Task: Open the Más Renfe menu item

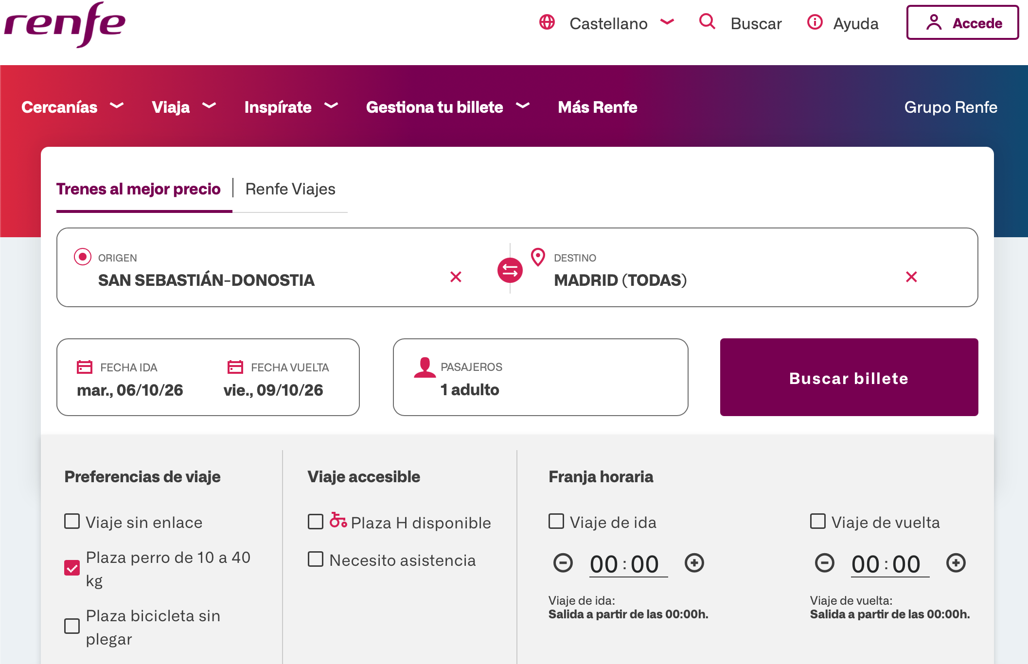Action: (x=598, y=107)
